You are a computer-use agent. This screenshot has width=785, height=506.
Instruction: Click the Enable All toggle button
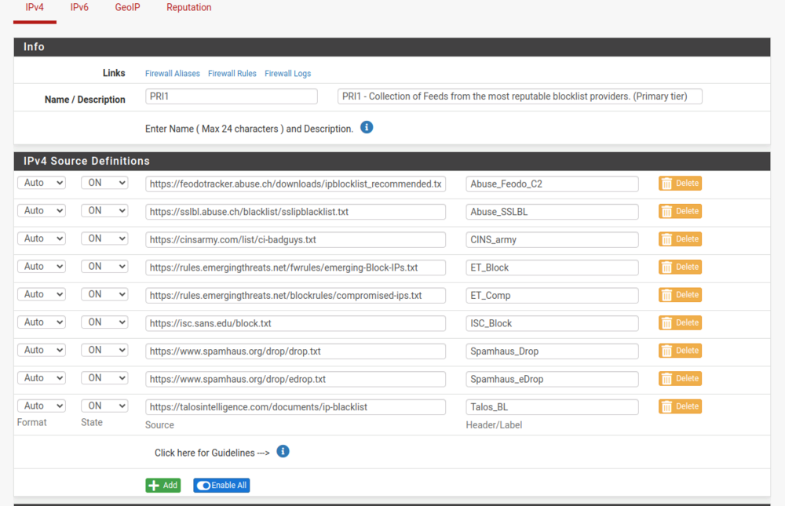[x=221, y=486]
